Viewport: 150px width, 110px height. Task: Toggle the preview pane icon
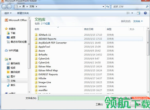[x=138, y=13]
